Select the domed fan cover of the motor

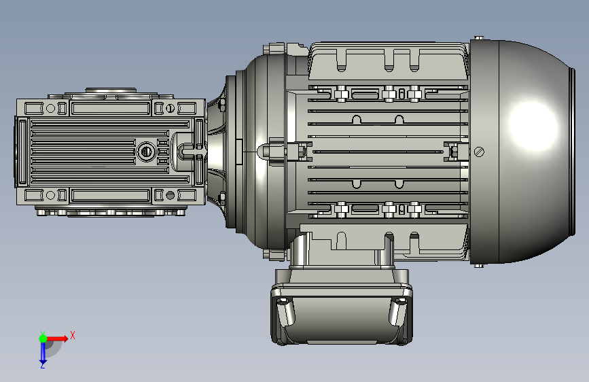(x=522, y=152)
